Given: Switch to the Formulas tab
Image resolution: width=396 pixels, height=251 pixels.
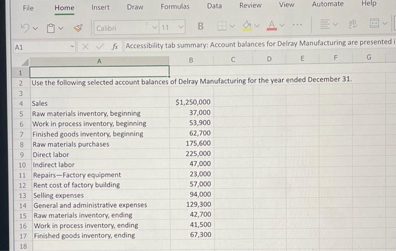Looking at the screenshot, I should pyautogui.click(x=175, y=6).
